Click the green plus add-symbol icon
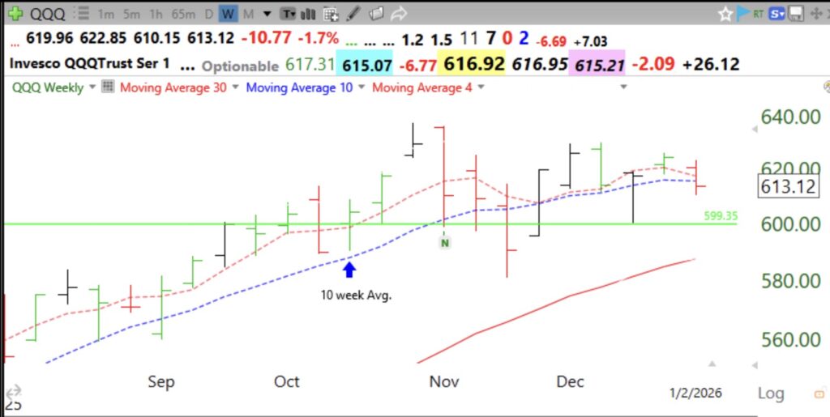Screen dimensions: 830x417 (x=15, y=13)
